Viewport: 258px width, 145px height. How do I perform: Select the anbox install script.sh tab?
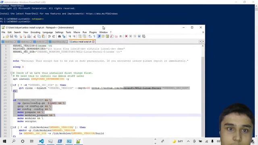pyautogui.click(x=82, y=42)
